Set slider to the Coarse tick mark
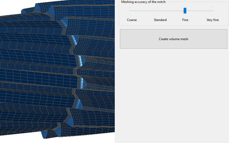The height and width of the screenshot is (143, 229). pyautogui.click(x=131, y=11)
